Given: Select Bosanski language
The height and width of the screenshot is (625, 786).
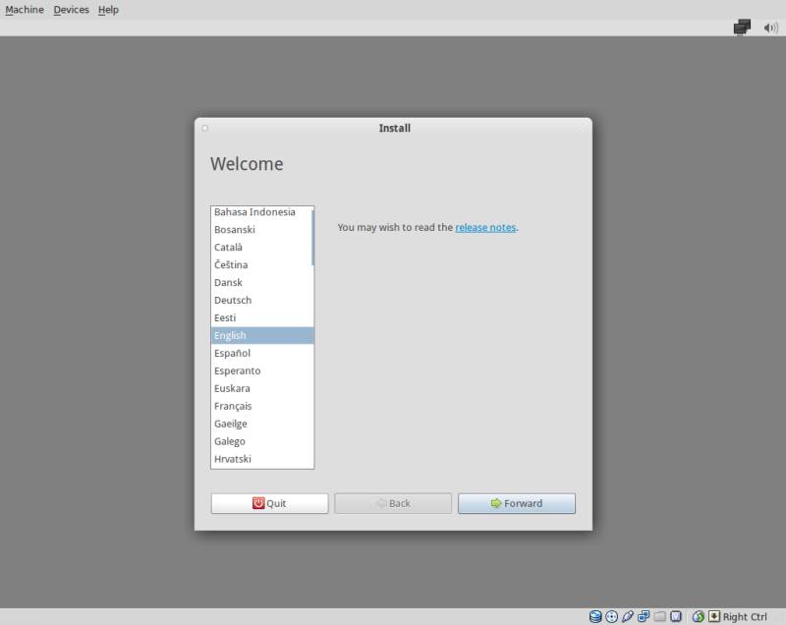Looking at the screenshot, I should point(262,230).
